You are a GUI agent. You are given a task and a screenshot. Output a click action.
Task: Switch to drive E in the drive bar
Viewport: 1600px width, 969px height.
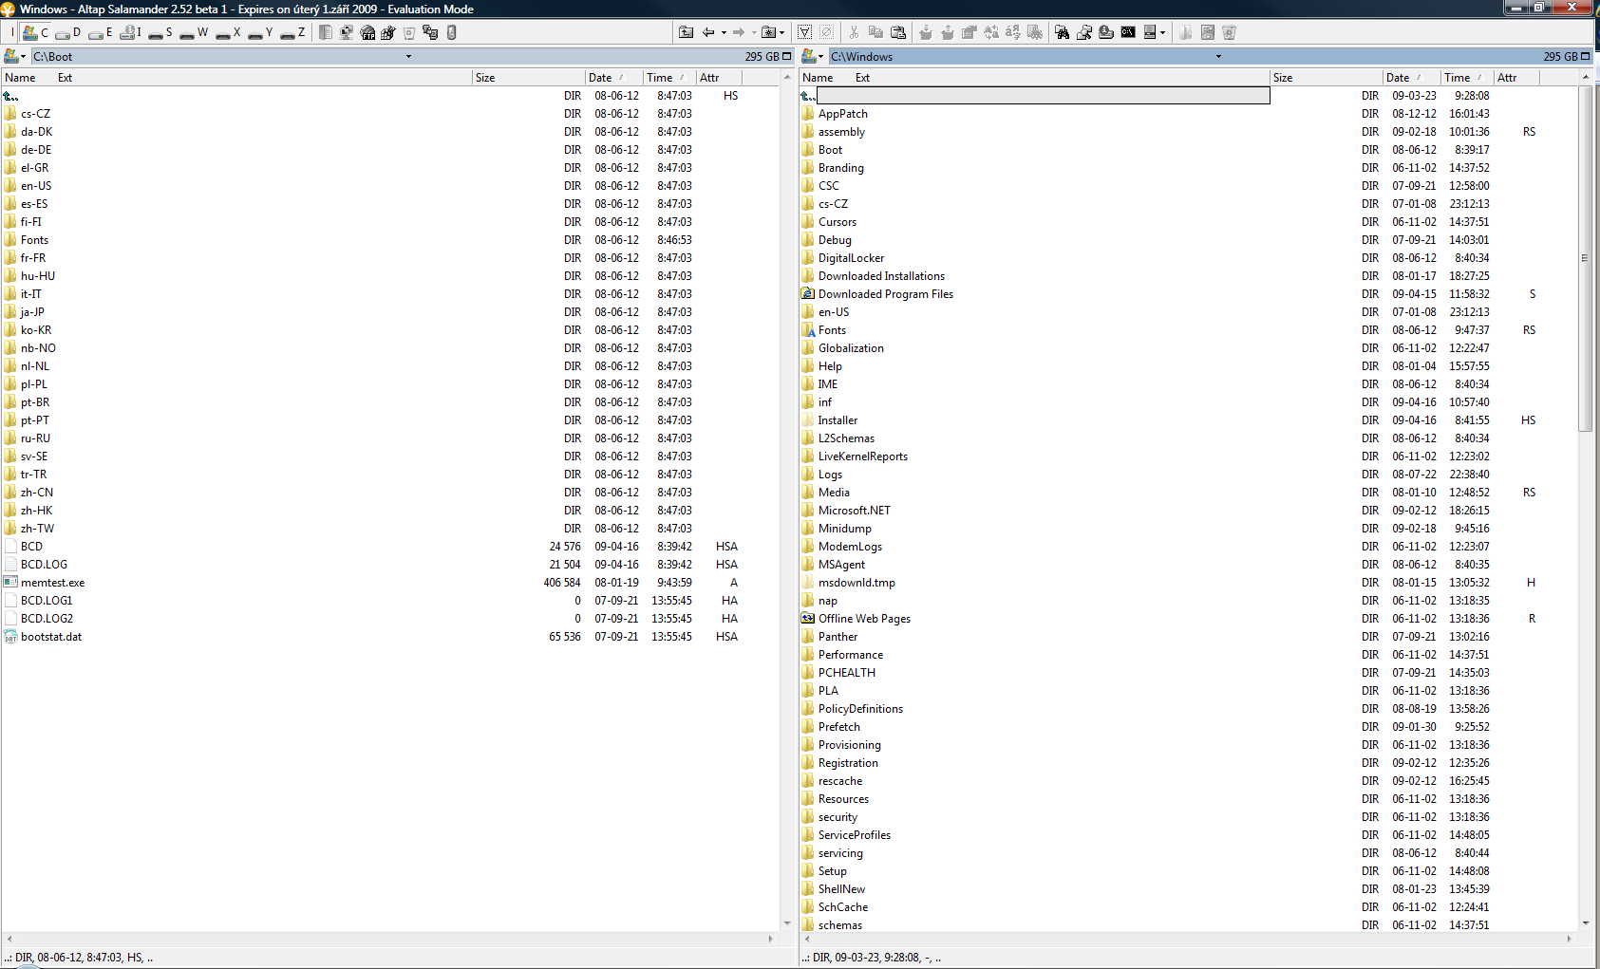[x=101, y=32]
